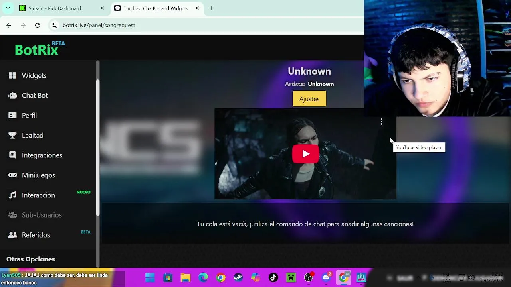Click the Integraciones Discord icon
Image resolution: width=511 pixels, height=287 pixels.
[12, 155]
